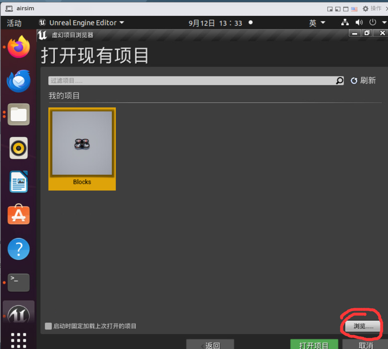Maximize the project browser window
This screenshot has height=349, width=388.
tap(367, 32)
